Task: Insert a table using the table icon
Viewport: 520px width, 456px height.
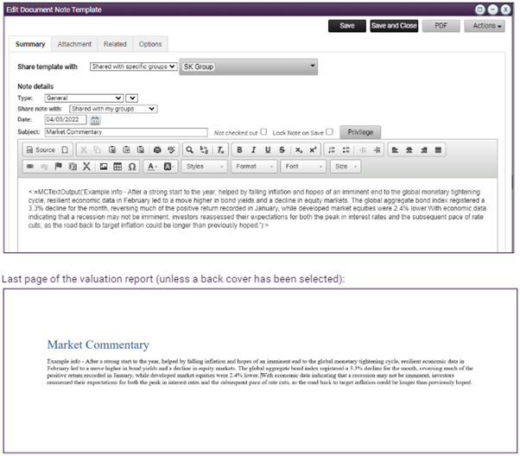Action: pyautogui.click(x=117, y=166)
